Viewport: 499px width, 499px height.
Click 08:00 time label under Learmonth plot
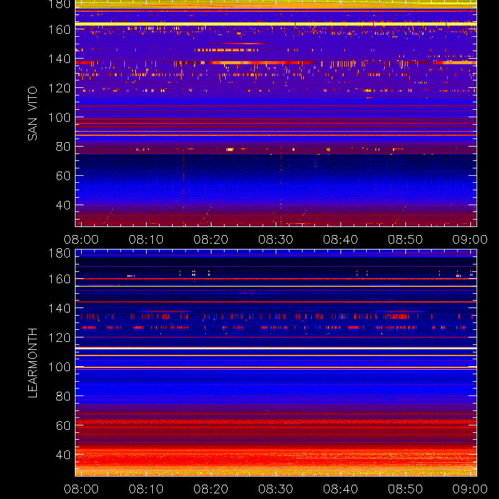(x=81, y=489)
